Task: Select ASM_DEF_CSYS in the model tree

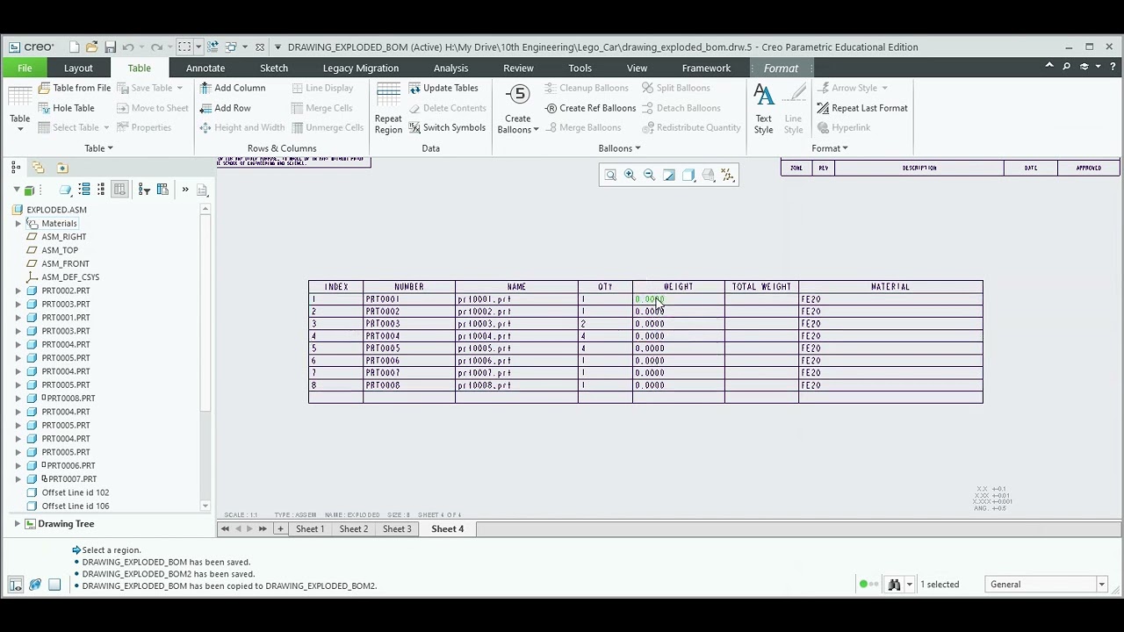Action: tap(70, 277)
